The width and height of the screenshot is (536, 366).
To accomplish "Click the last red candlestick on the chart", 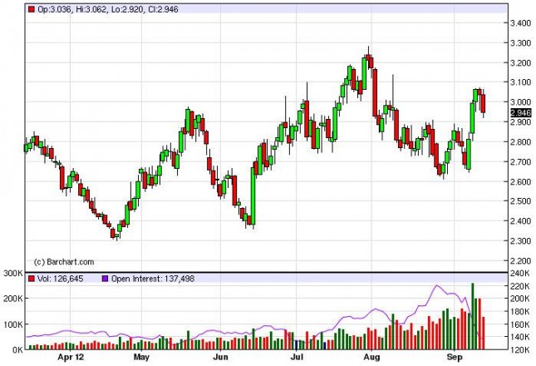I will point(484,103).
